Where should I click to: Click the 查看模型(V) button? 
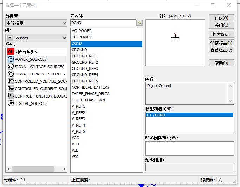click(x=221, y=50)
